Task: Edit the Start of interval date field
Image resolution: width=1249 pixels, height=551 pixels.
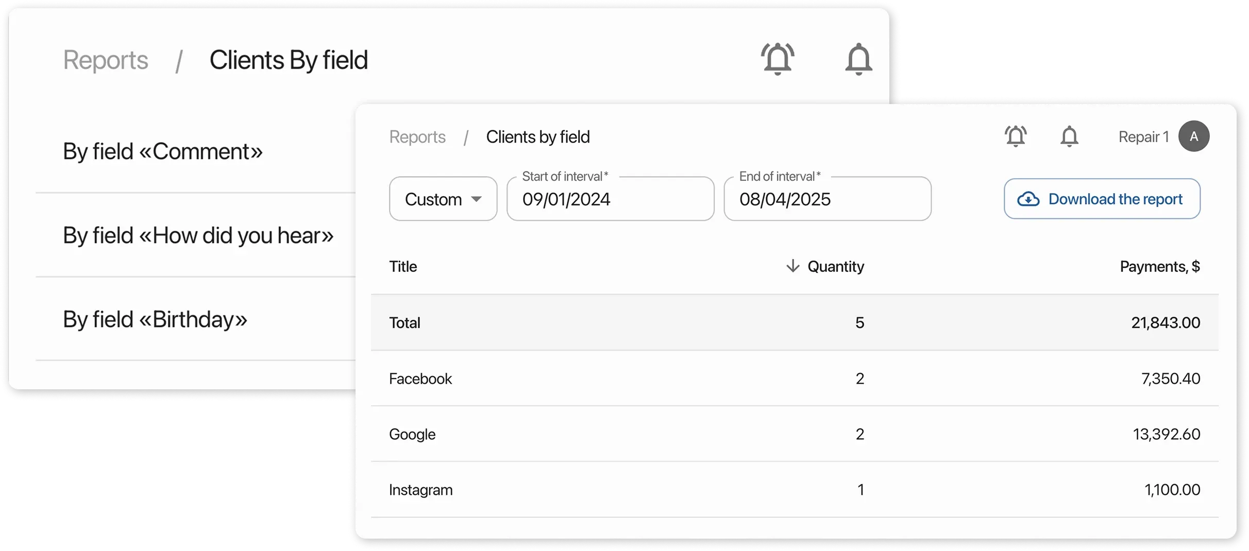Action: tap(610, 200)
